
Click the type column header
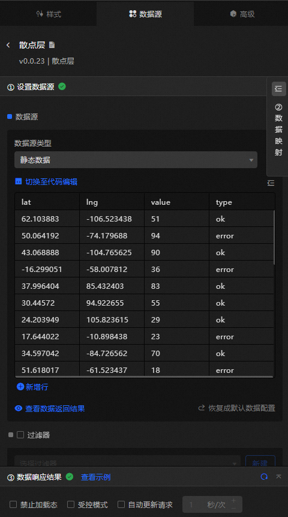point(242,202)
